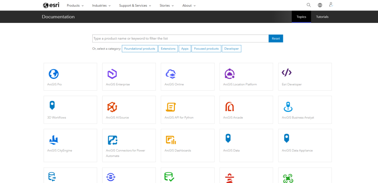Screen dimensions: 378x183
Task: Click the Reset button
Action: click(x=276, y=38)
